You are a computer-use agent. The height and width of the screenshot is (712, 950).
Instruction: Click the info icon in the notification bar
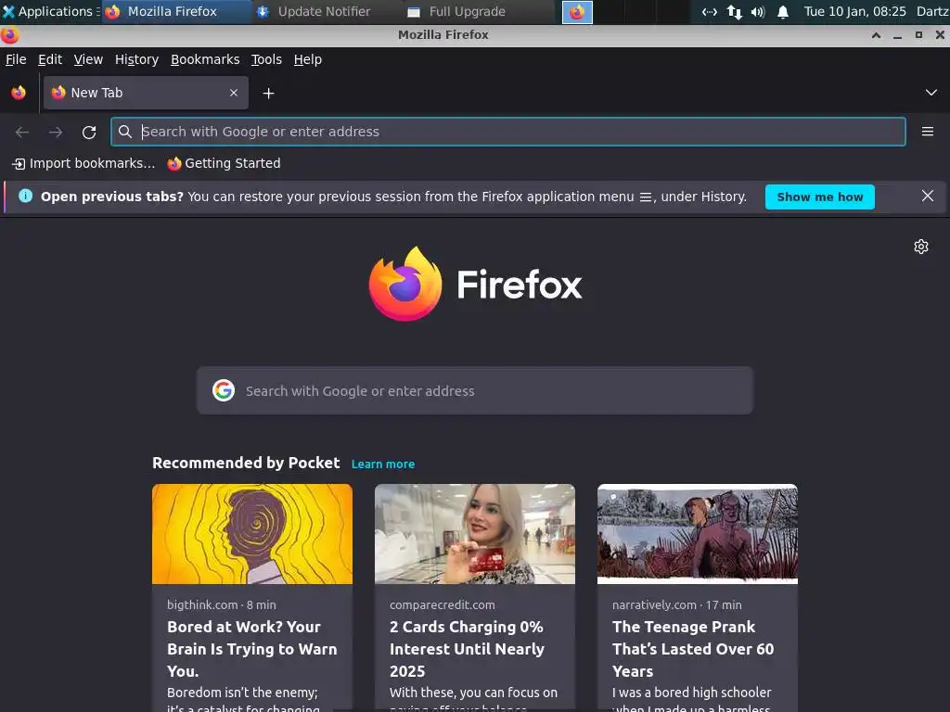pyautogui.click(x=25, y=196)
